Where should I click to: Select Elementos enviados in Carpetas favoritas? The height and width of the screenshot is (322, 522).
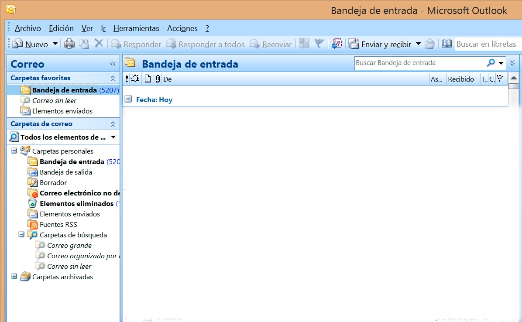coord(63,111)
